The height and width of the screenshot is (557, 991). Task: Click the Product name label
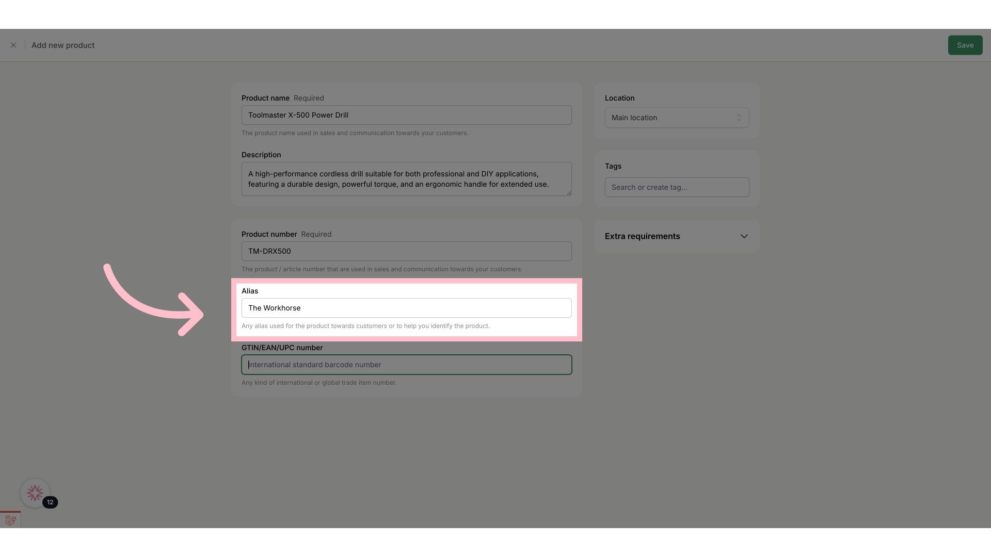(x=265, y=98)
